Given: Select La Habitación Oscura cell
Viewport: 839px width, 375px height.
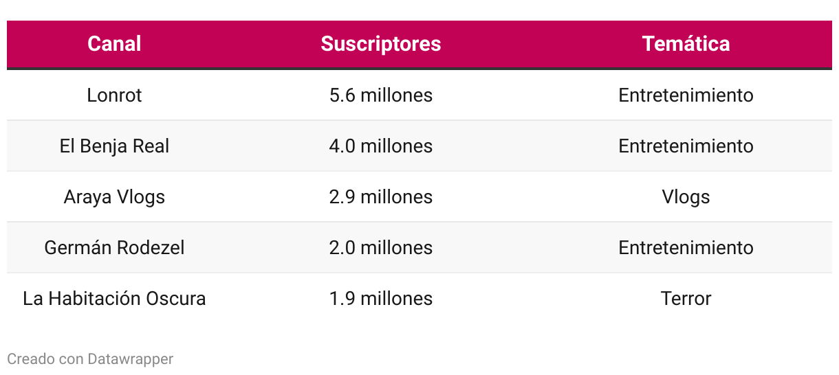Looking at the screenshot, I should click(114, 298).
